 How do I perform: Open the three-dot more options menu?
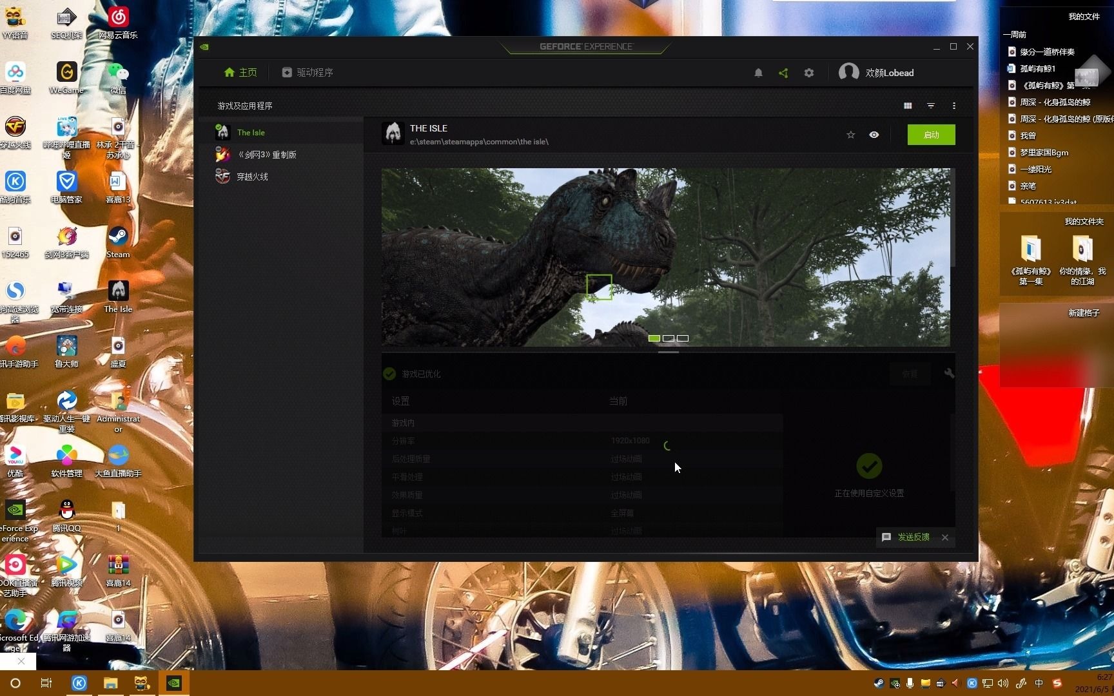[954, 106]
